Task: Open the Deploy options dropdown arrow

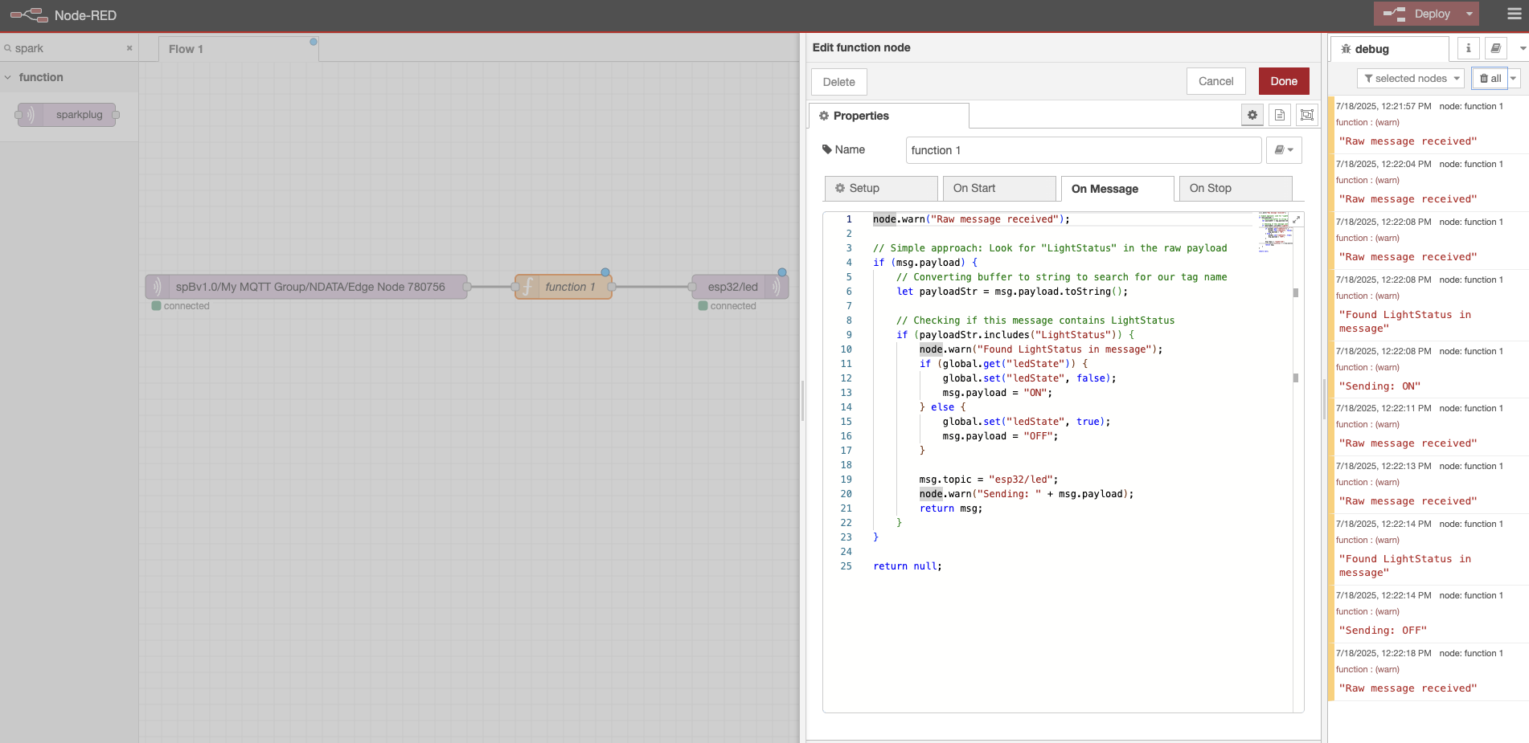Action: tap(1470, 14)
